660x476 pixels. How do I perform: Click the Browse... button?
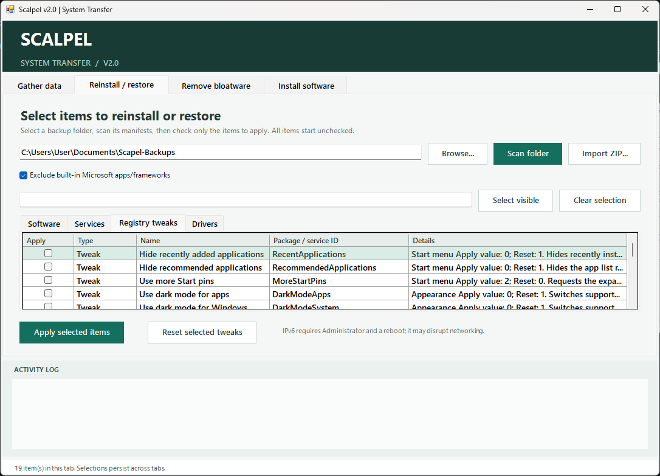[x=458, y=154]
